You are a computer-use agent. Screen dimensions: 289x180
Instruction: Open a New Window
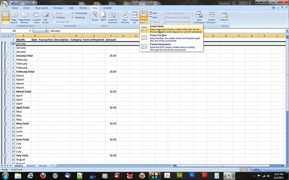click(125, 17)
